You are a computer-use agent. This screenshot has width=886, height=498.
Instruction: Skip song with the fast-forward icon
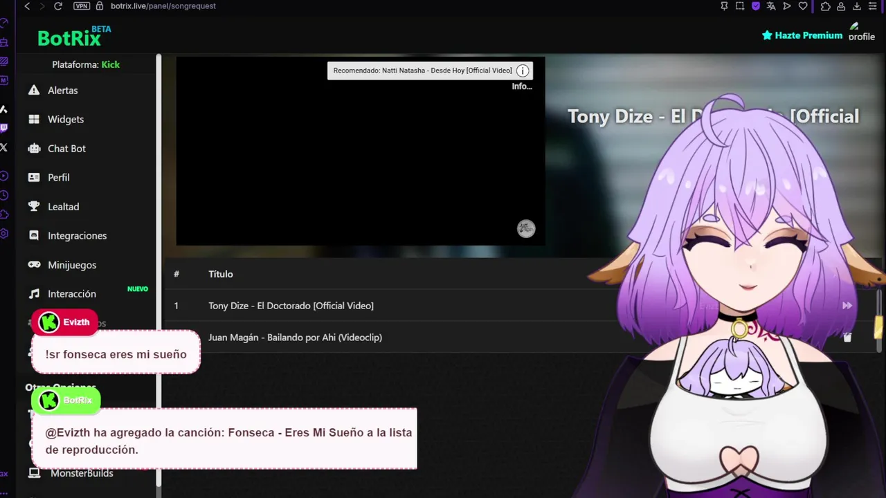847,306
